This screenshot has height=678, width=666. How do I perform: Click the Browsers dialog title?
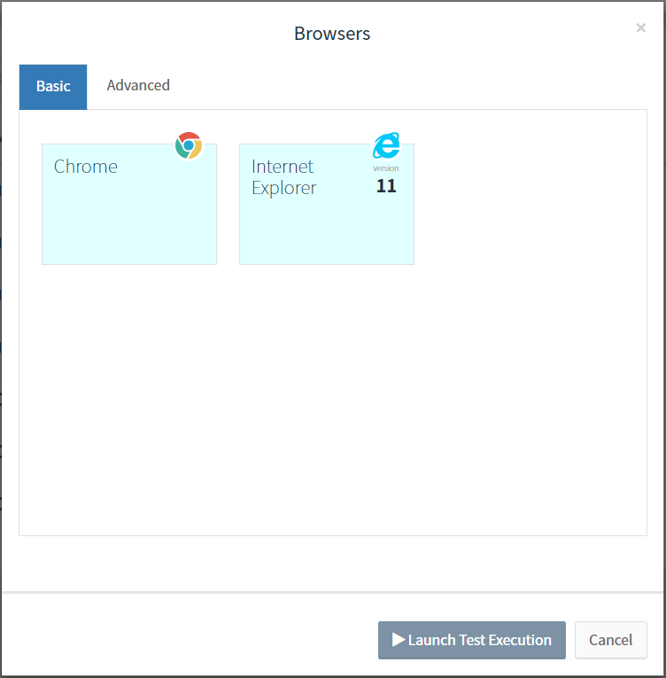point(332,34)
